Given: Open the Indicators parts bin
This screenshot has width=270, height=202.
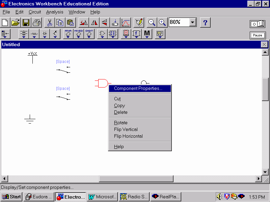Looking at the screenshot, I should point(126,34).
